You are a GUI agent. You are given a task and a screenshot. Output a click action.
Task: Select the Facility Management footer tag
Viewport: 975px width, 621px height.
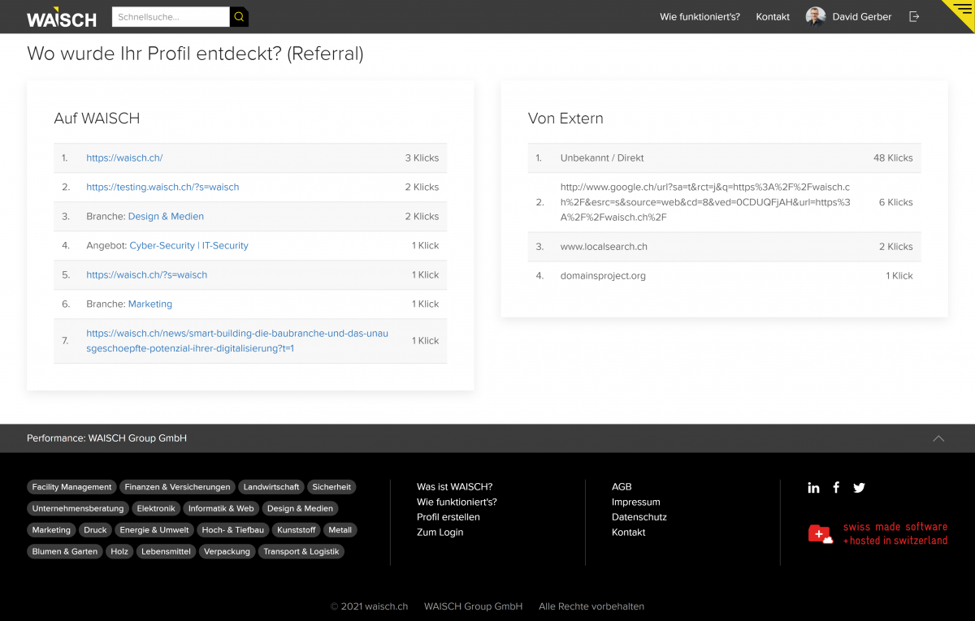71,487
